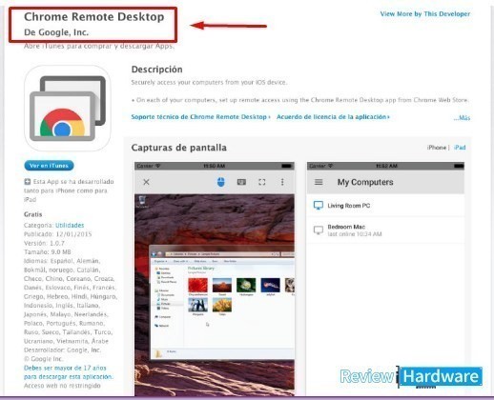
Task: Click the plus icon beside Esta App
Action: pos(28,182)
